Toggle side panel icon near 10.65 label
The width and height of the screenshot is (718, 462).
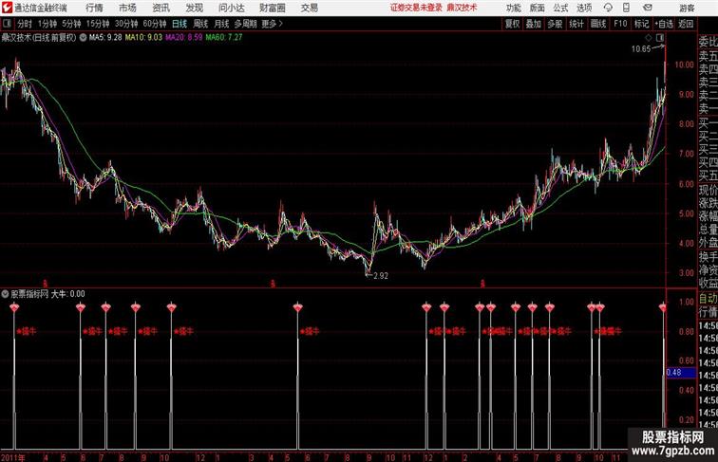[x=659, y=38]
